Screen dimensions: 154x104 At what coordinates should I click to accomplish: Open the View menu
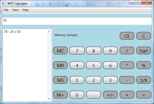(x=15, y=10)
